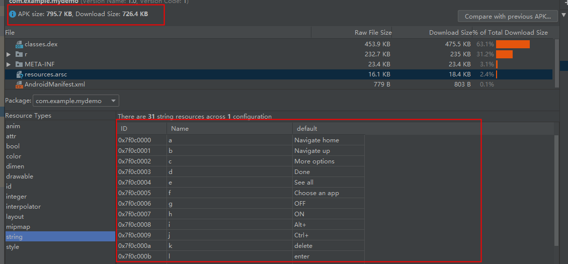Select the style resource type
This screenshot has width=568, height=264.
(13, 247)
